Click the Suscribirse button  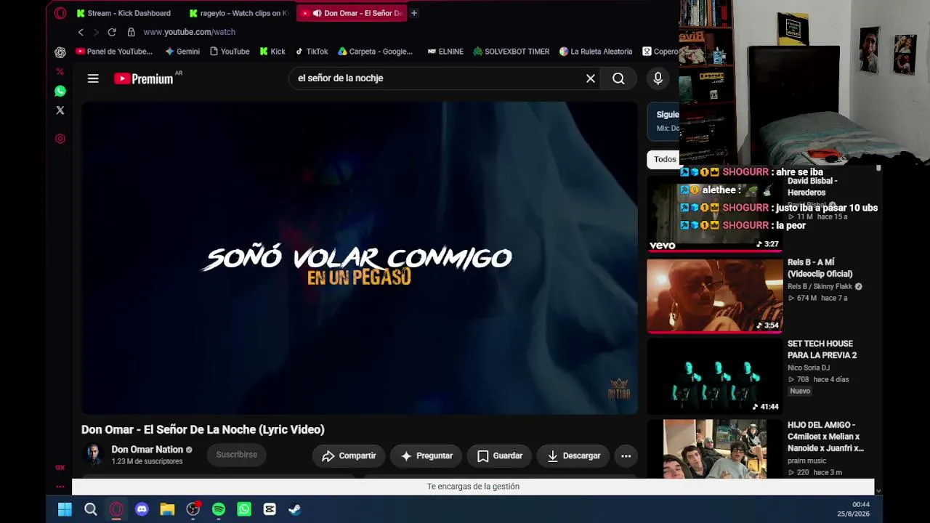click(x=237, y=455)
